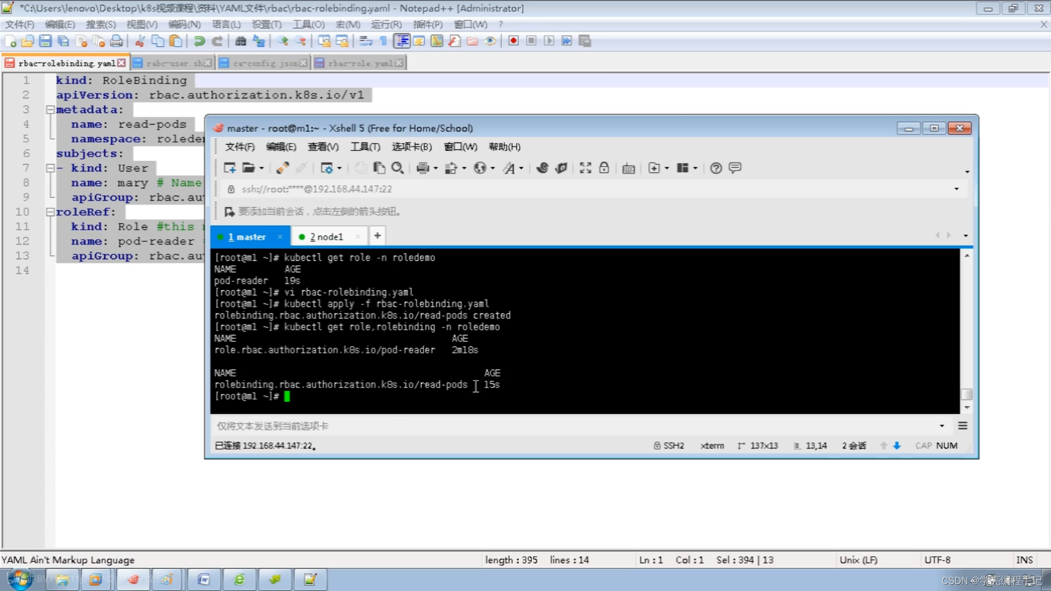Close the 2 node1 session tab
1051x591 pixels.
pos(358,237)
